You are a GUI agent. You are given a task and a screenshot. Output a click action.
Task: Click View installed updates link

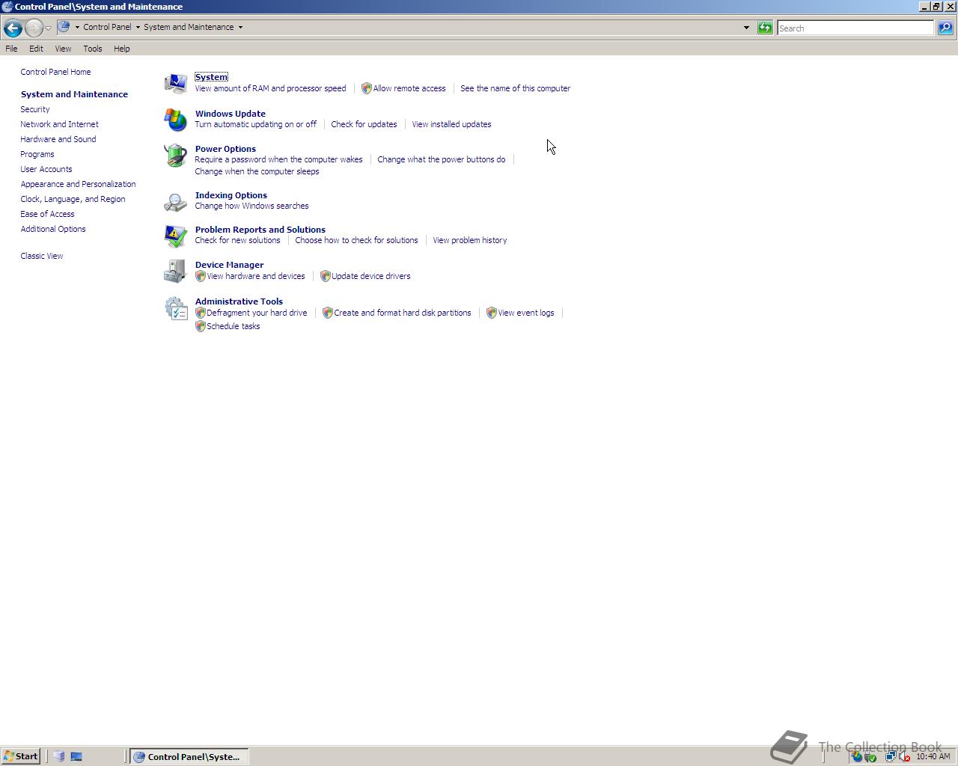coord(451,124)
